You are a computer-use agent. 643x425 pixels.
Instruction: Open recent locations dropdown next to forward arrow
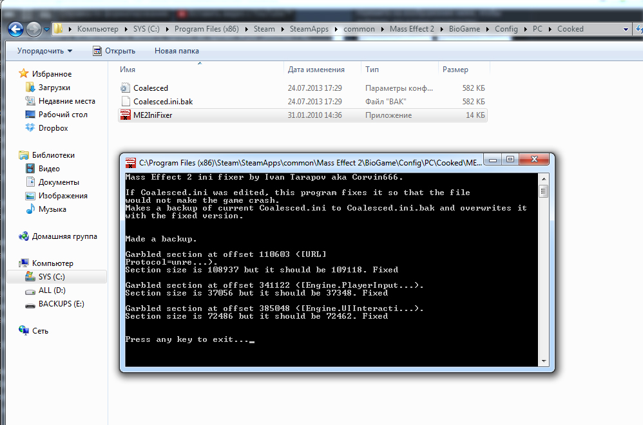(x=46, y=30)
